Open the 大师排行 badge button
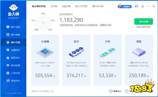This screenshot has height=97, width=158. click(x=125, y=6)
